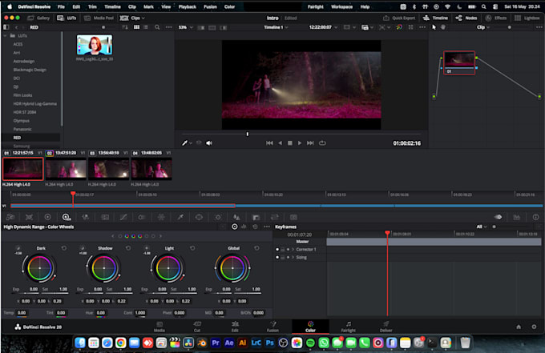Open the Playback menu
545x353 pixels.
pos(187,6)
